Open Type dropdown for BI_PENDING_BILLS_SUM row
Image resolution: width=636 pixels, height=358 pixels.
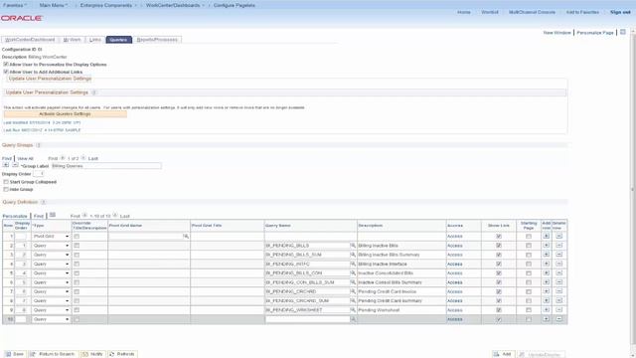[51, 255]
